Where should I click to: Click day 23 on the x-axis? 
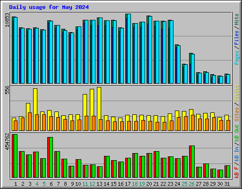170,184
